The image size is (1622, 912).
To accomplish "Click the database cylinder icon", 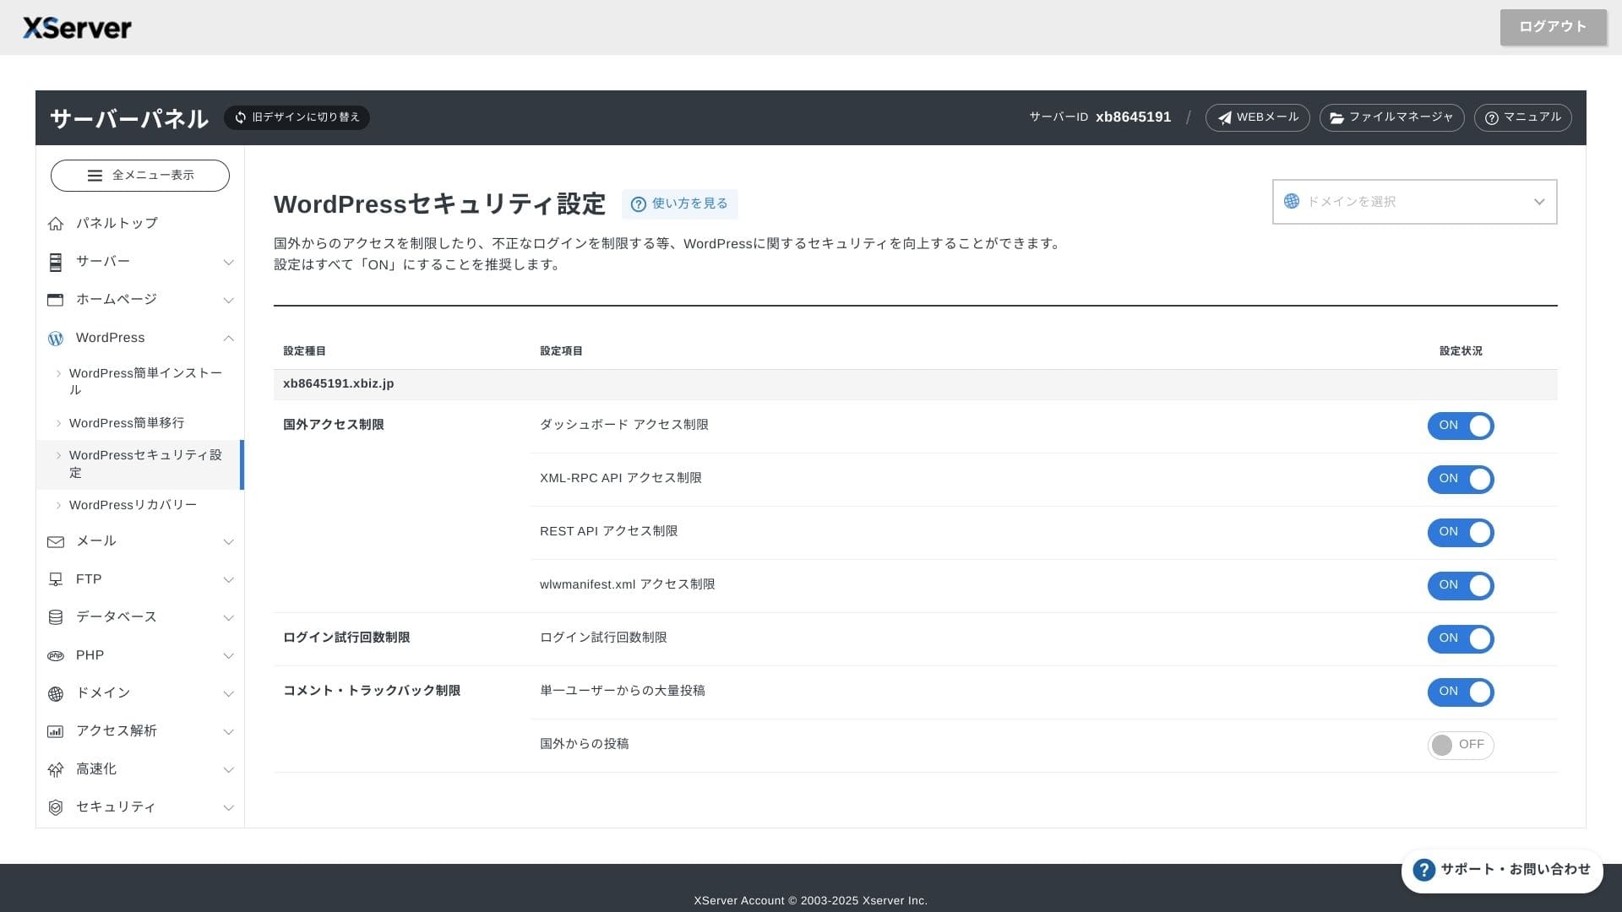I will (x=56, y=617).
